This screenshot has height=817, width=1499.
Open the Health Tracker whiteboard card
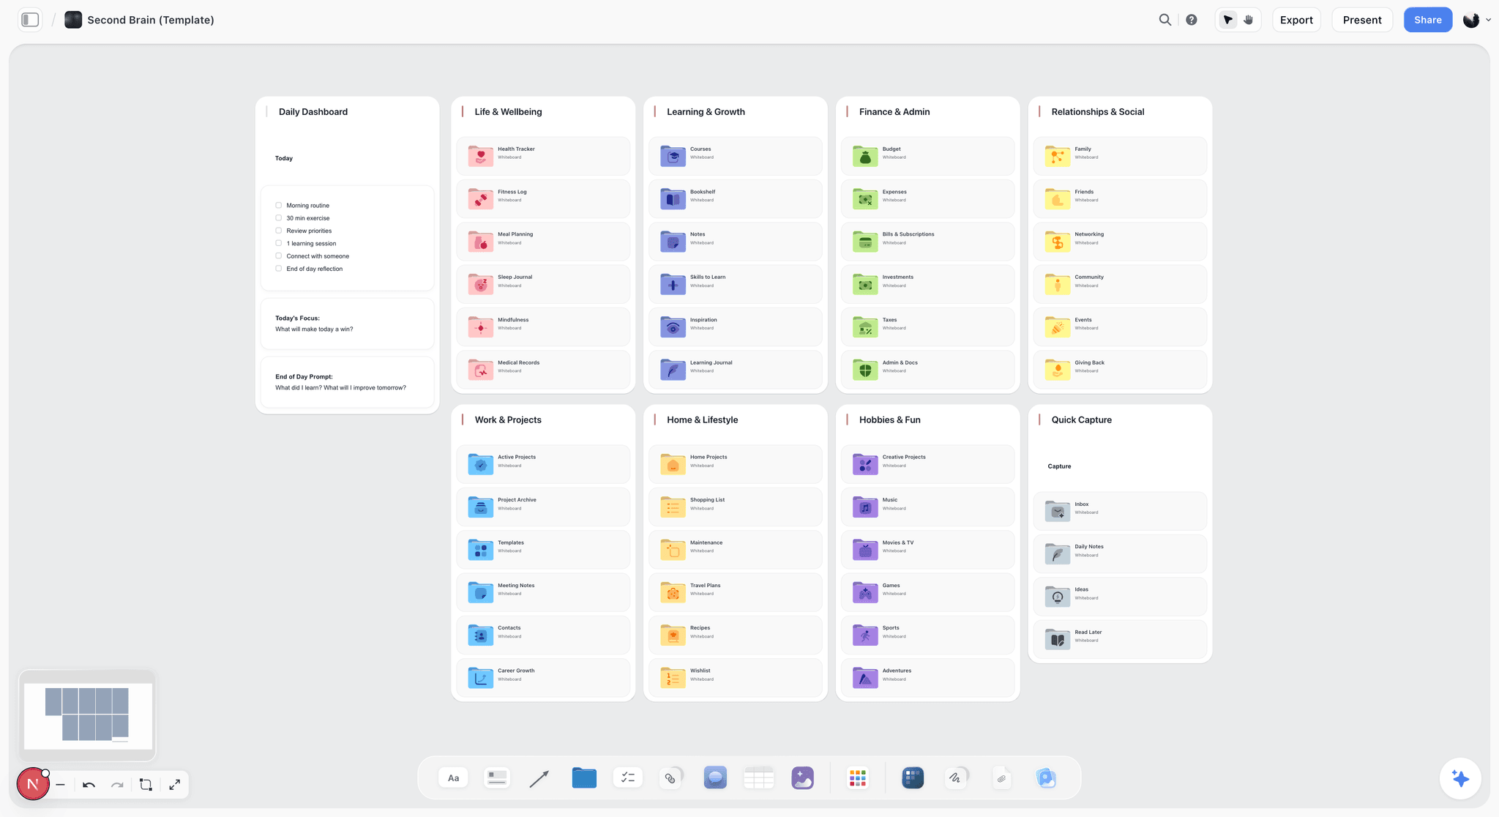[543, 155]
